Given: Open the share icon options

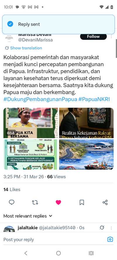Looking at the screenshot, I should coord(105,202).
